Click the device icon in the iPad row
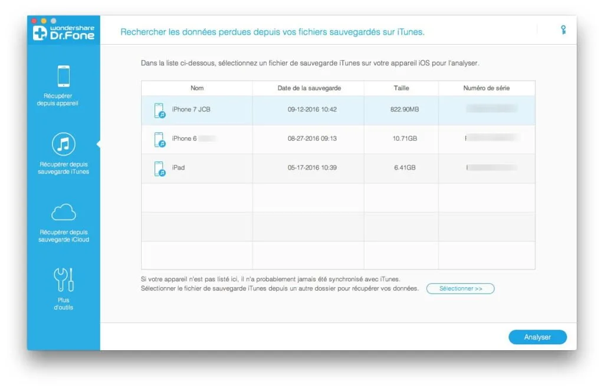Viewport: 604px width, 389px height. (x=159, y=169)
